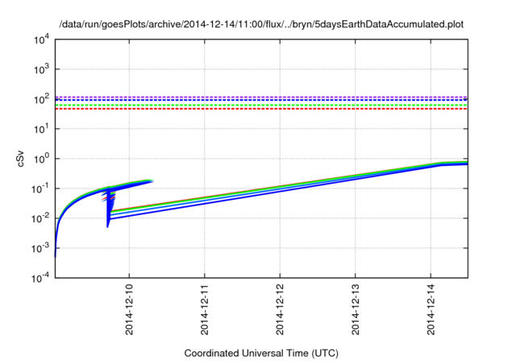Click the 2014-12-14 date tick label
Screen dimensions: 516x361
coord(431,309)
